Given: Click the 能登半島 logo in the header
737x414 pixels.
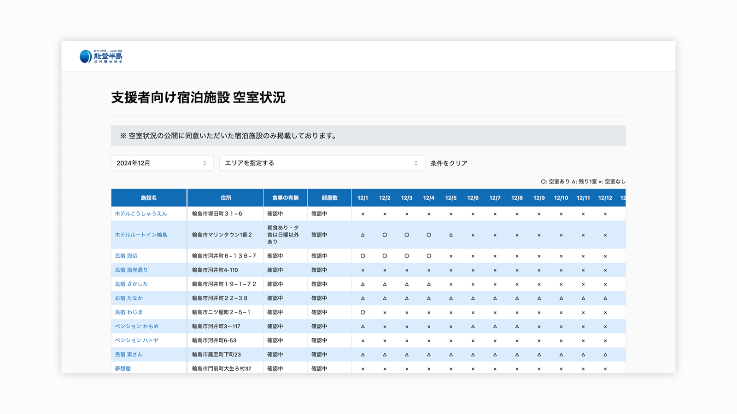Looking at the screenshot, I should pyautogui.click(x=101, y=56).
